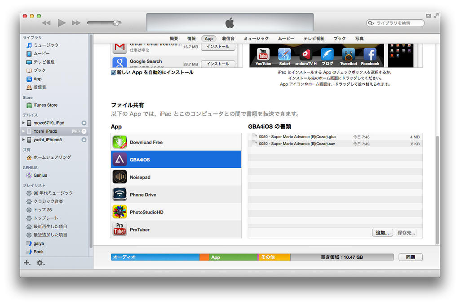
Task: Open the 最近追加した項目 playlist
Action: (47, 235)
